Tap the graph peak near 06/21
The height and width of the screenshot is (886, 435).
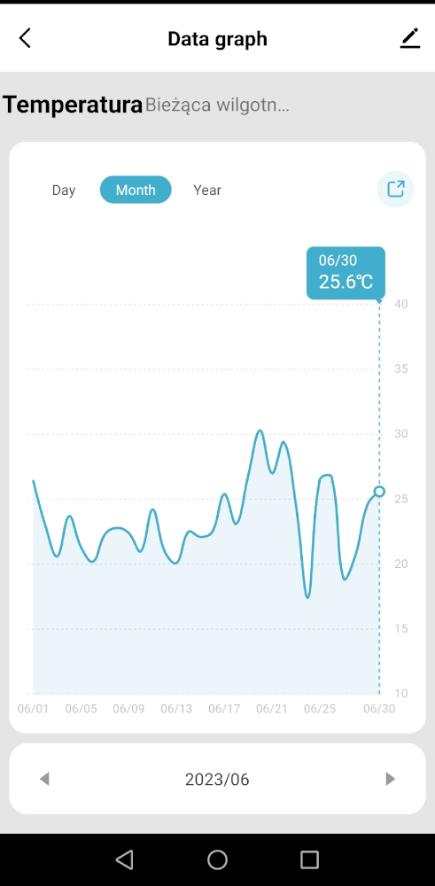tap(260, 431)
